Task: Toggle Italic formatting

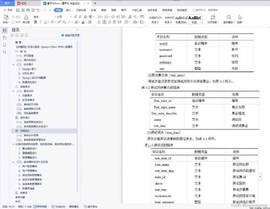Action: point(40,22)
